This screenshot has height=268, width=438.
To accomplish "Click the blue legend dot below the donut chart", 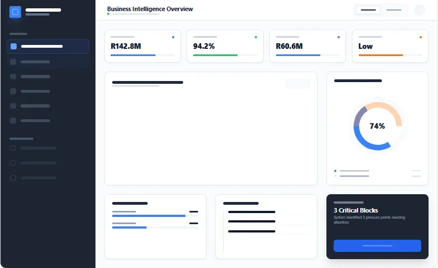I will click(x=335, y=171).
